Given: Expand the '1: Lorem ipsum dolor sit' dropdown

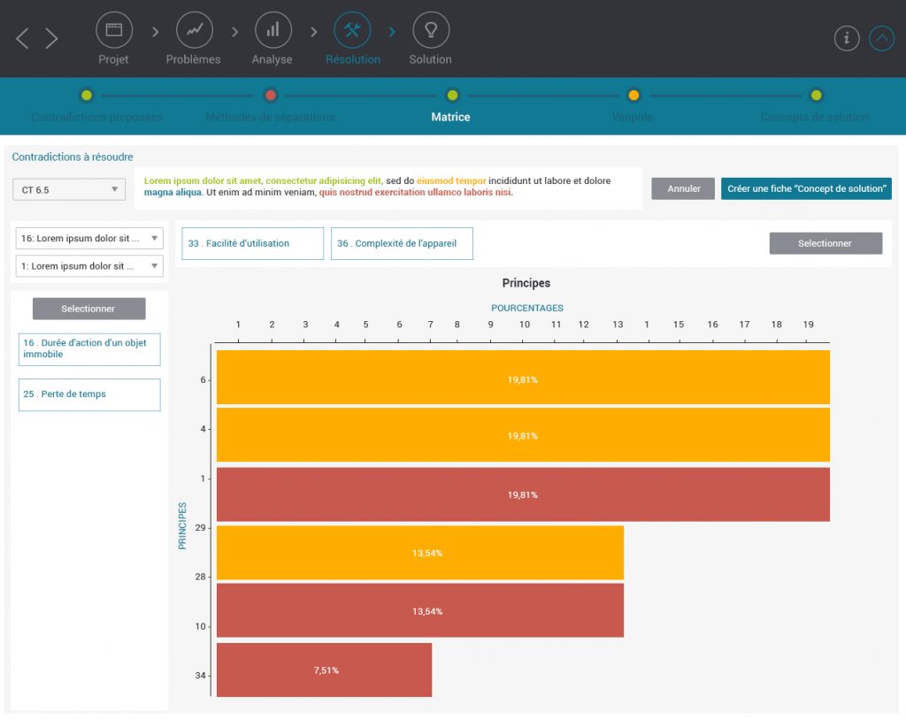Looking at the screenshot, I should [89, 266].
